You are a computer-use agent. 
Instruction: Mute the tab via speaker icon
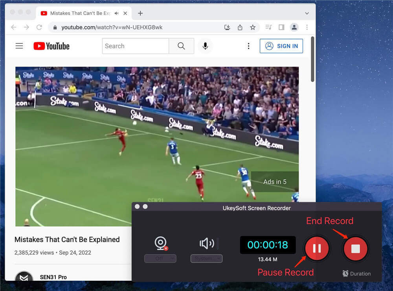117,13
